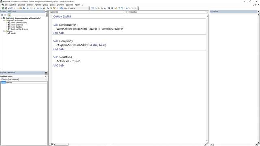
Task: Open Object Browser toolbar icon
Action: [x=54, y=8]
